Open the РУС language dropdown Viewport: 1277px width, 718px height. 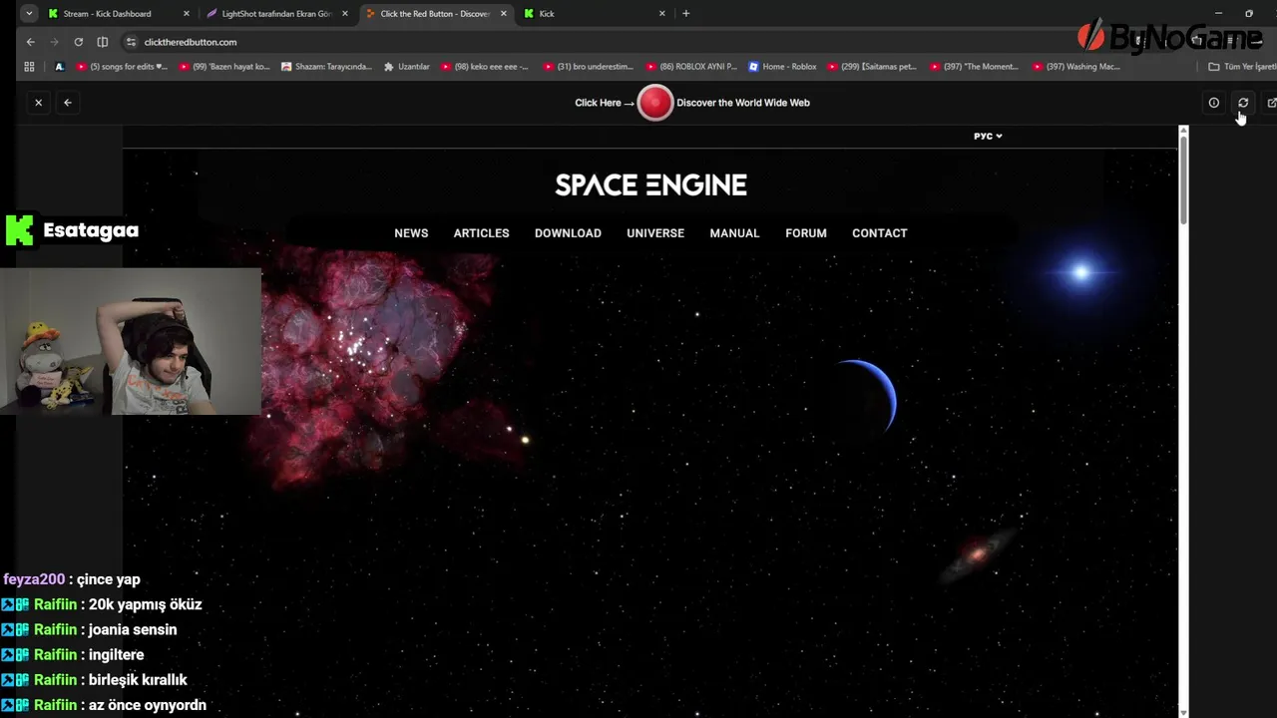pos(988,136)
